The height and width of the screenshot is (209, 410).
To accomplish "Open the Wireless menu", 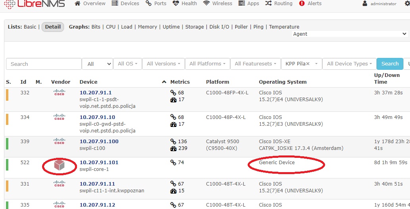I will point(218,4).
